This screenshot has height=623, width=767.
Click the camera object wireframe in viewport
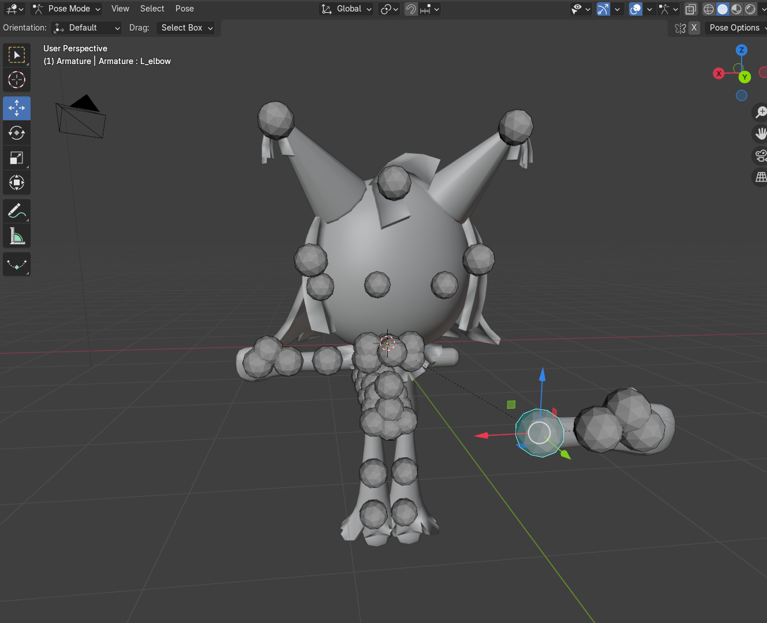point(81,117)
